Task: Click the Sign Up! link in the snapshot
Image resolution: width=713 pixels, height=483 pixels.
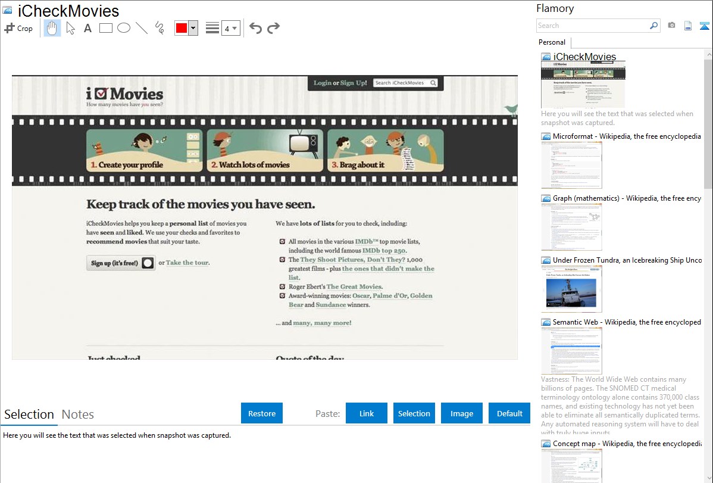Action: [354, 83]
